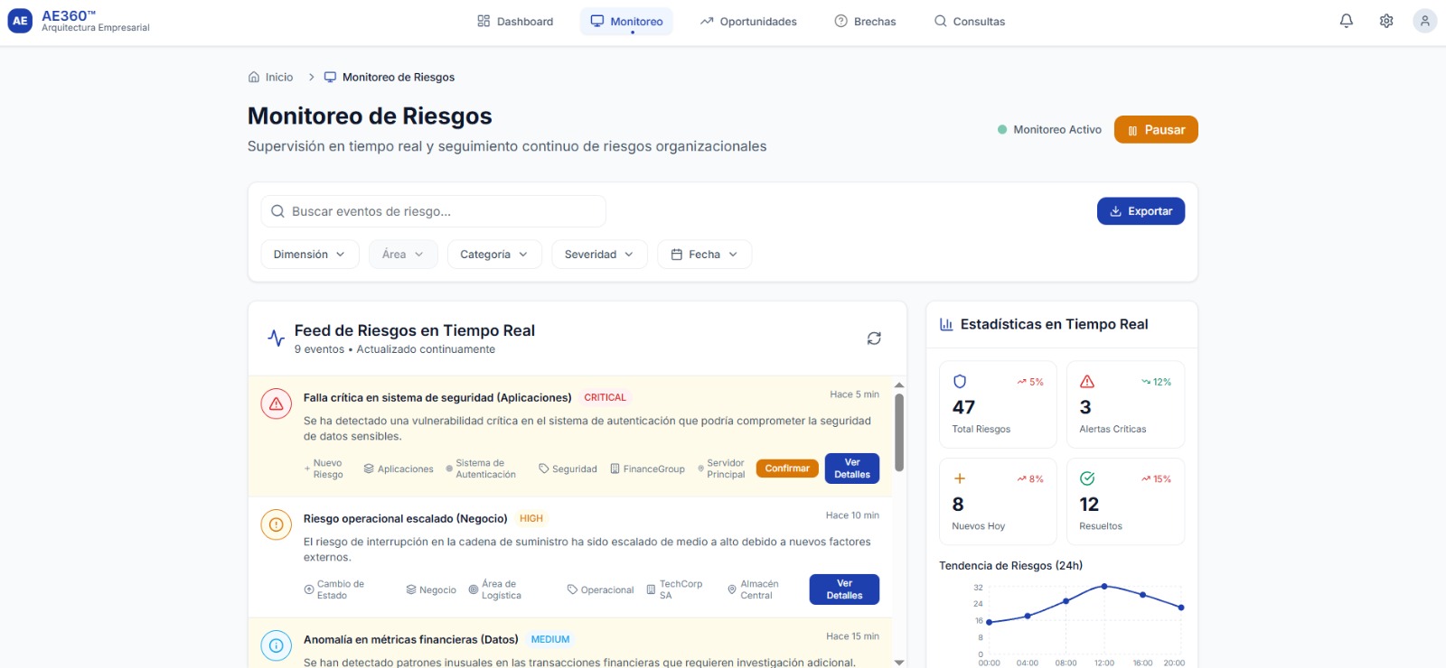Open the Fecha date filter

pyautogui.click(x=704, y=255)
